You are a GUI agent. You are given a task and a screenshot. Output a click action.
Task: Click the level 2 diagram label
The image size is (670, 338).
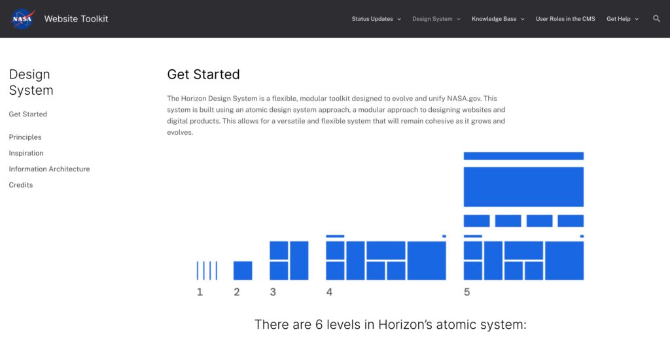(x=237, y=292)
